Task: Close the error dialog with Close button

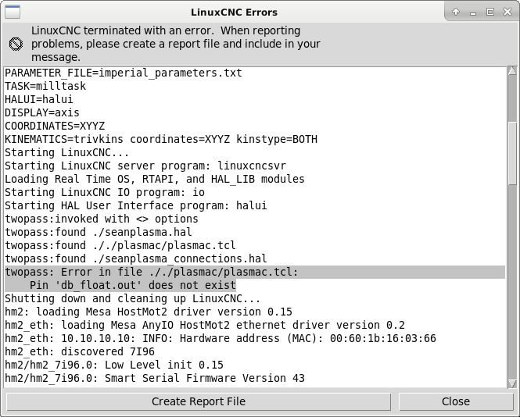Action: click(456, 401)
